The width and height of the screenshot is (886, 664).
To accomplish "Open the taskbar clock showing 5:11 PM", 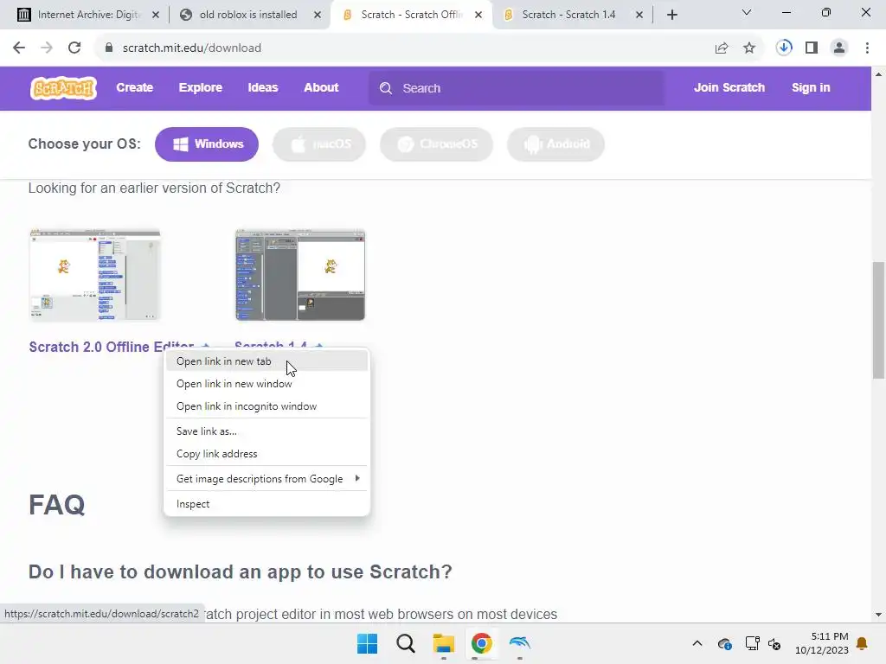I will [822, 643].
